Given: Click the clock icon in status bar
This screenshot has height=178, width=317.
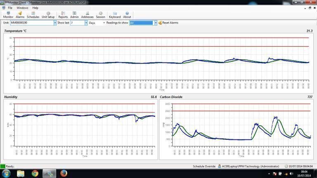Looking at the screenshot, I should click(286, 166).
